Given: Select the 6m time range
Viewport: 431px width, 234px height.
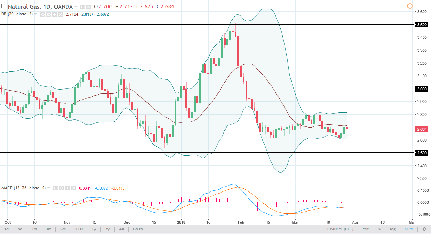Looking at the screenshot, I should tap(63, 229).
